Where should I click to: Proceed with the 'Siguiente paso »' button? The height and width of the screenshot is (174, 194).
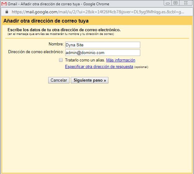point(90,80)
